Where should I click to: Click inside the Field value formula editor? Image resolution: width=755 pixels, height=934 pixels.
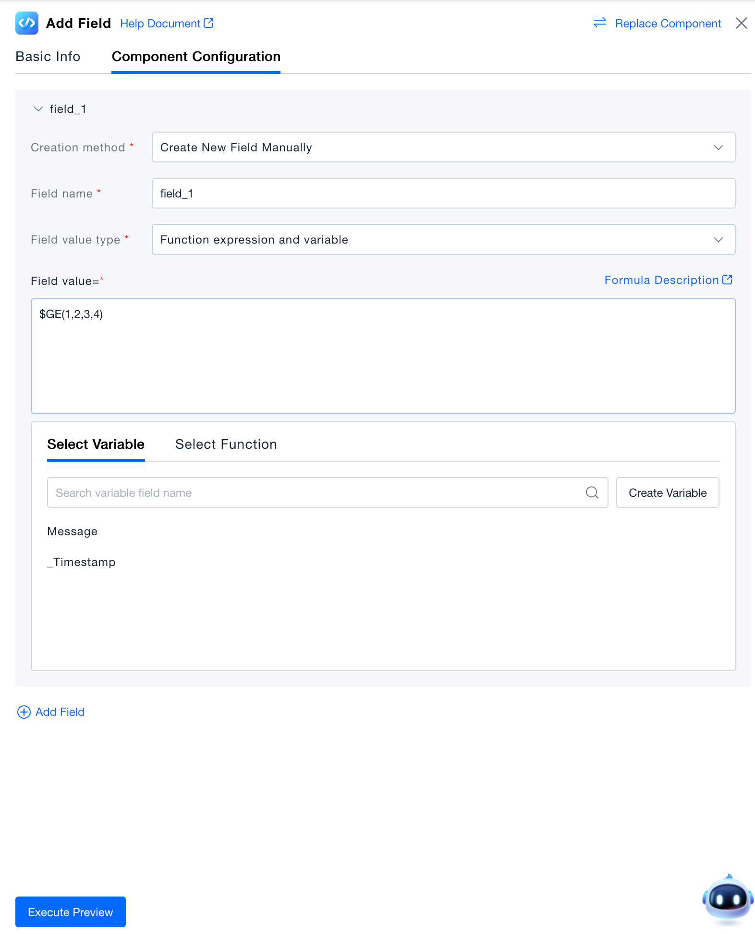[383, 356]
